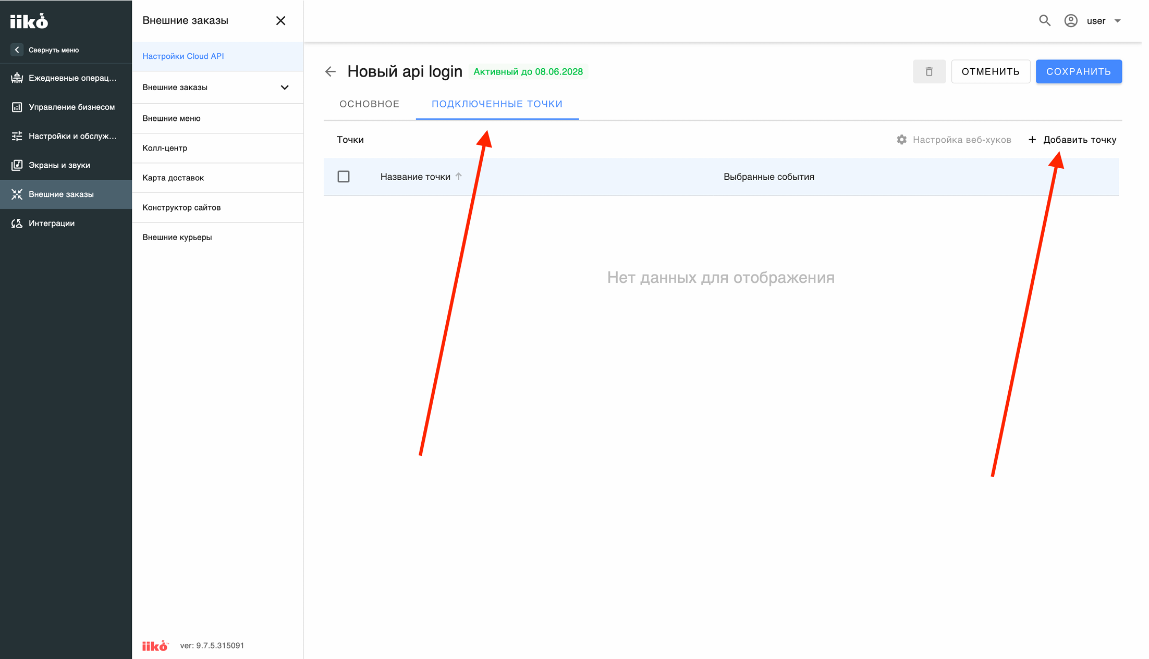Open the user account dropdown arrow

[x=1118, y=21]
